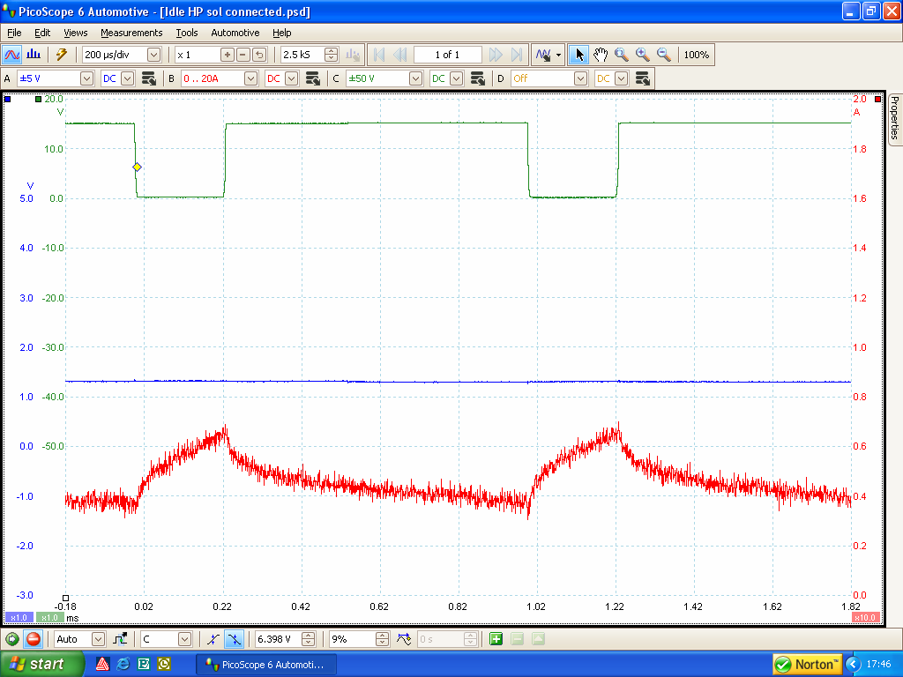Image resolution: width=903 pixels, height=677 pixels.
Task: Select the arrow pointer tool
Action: [578, 55]
